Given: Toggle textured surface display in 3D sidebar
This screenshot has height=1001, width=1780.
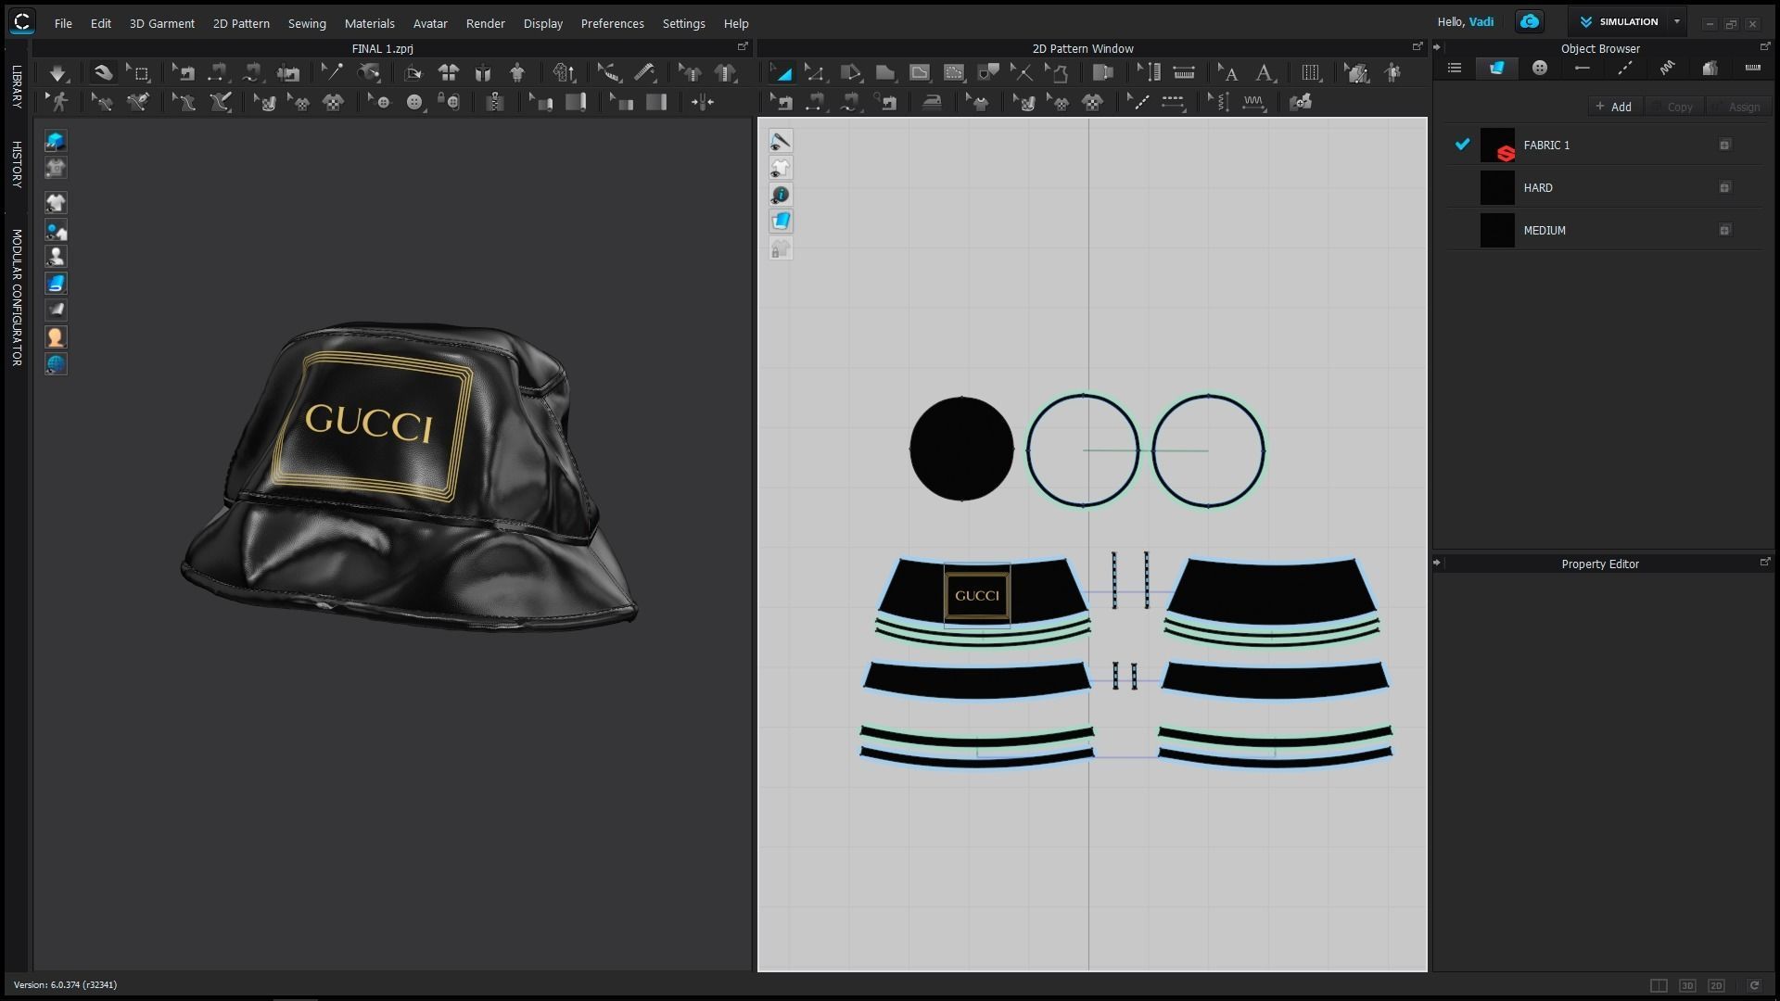Looking at the screenshot, I should tap(56, 284).
